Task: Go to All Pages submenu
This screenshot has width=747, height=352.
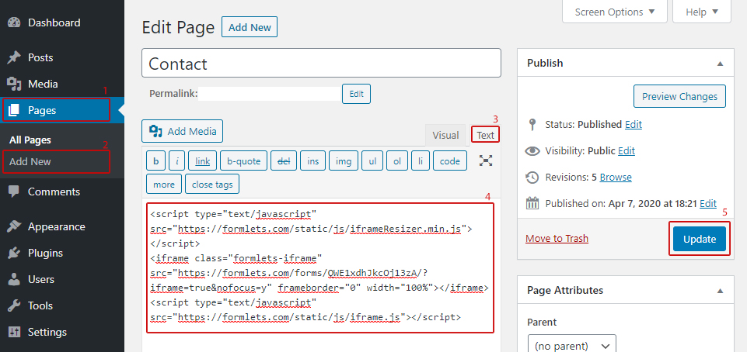Action: click(x=30, y=140)
